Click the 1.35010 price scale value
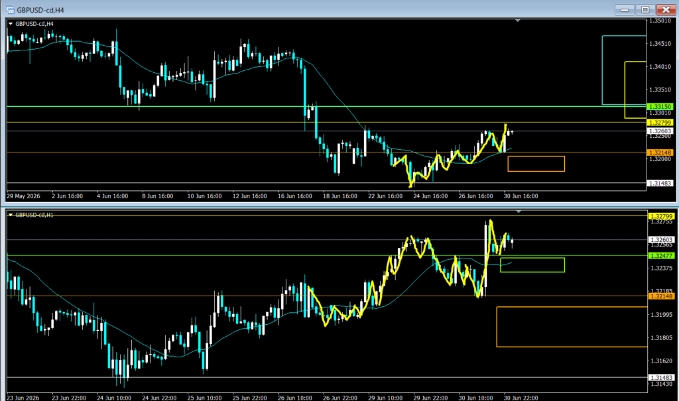 (660, 21)
